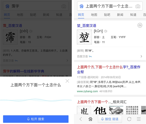
Task: Expand 霈 dictionary card chevron
Action: [x=67, y=61]
